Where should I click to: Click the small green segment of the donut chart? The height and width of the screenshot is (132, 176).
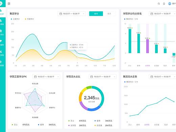pos(89,87)
